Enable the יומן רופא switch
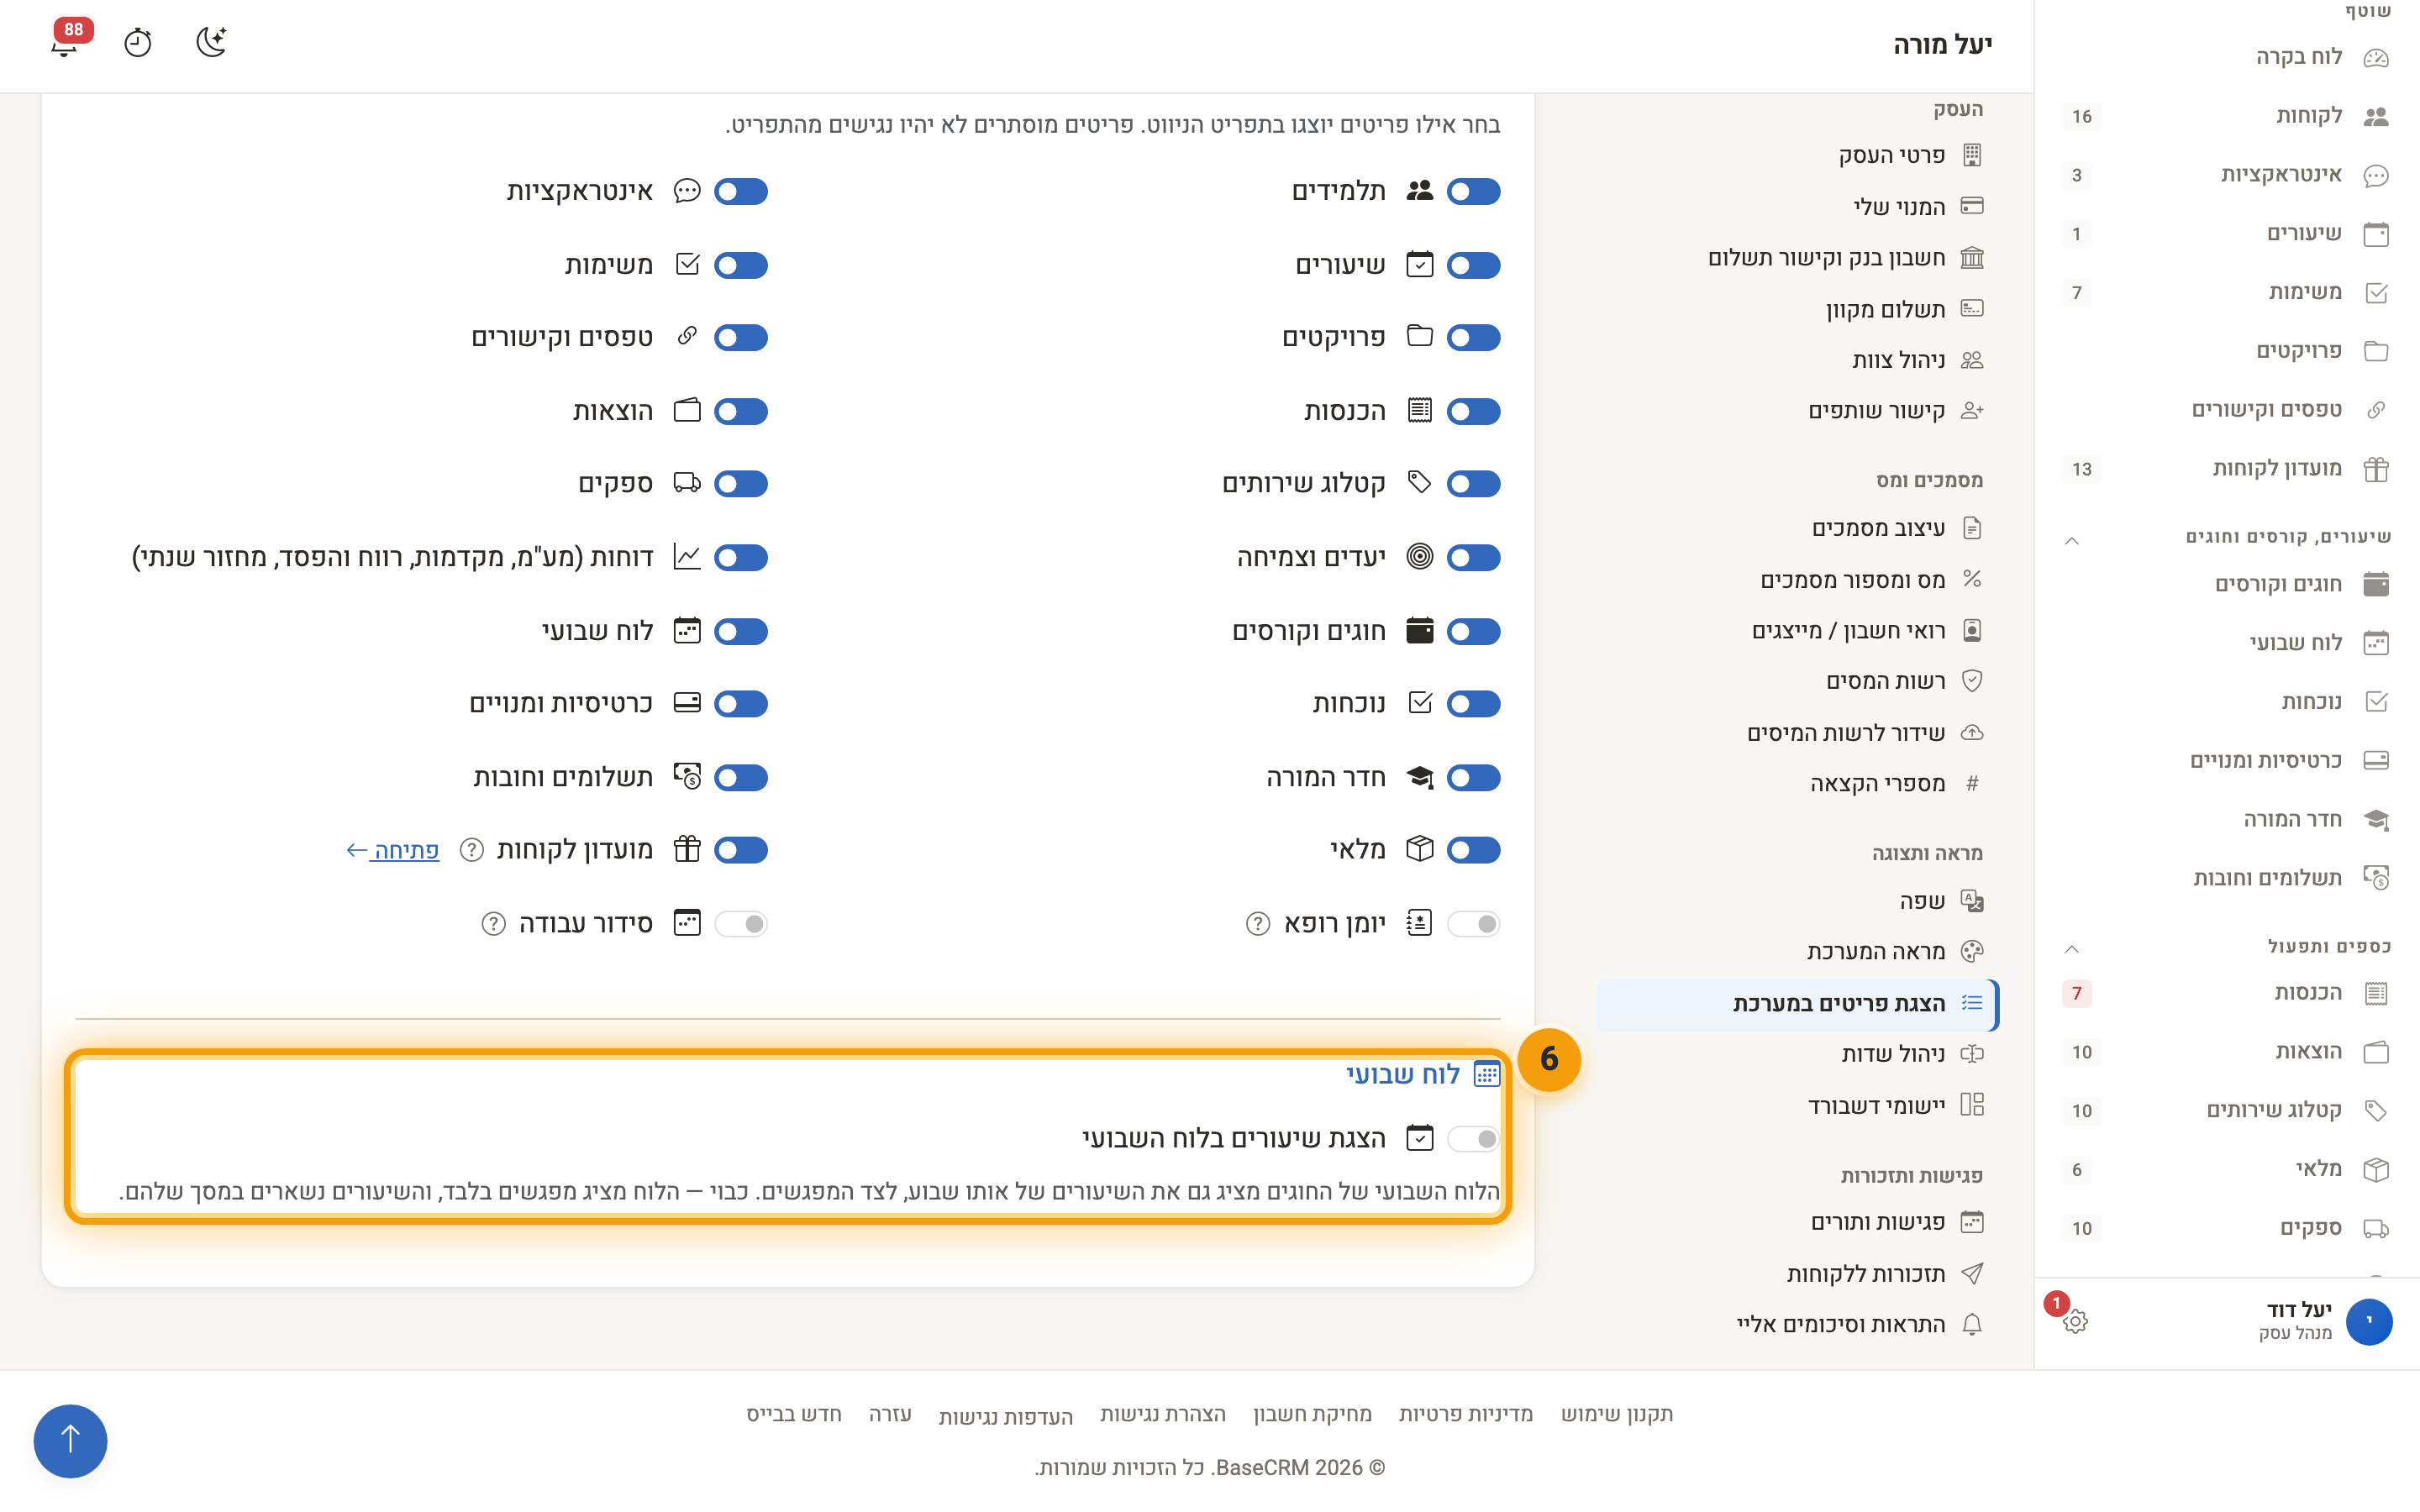 coord(1473,924)
